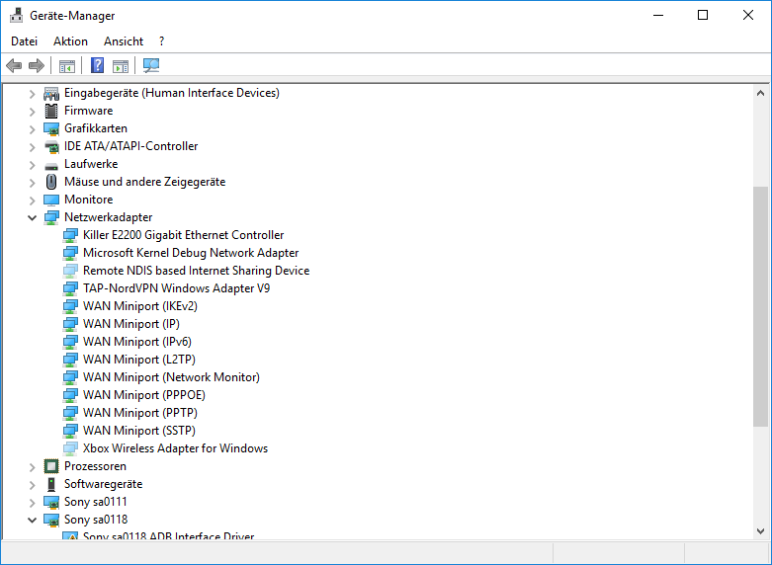772x565 pixels.
Task: Expand the IDE ATA/ATAPI-Controller category
Action: [x=32, y=146]
